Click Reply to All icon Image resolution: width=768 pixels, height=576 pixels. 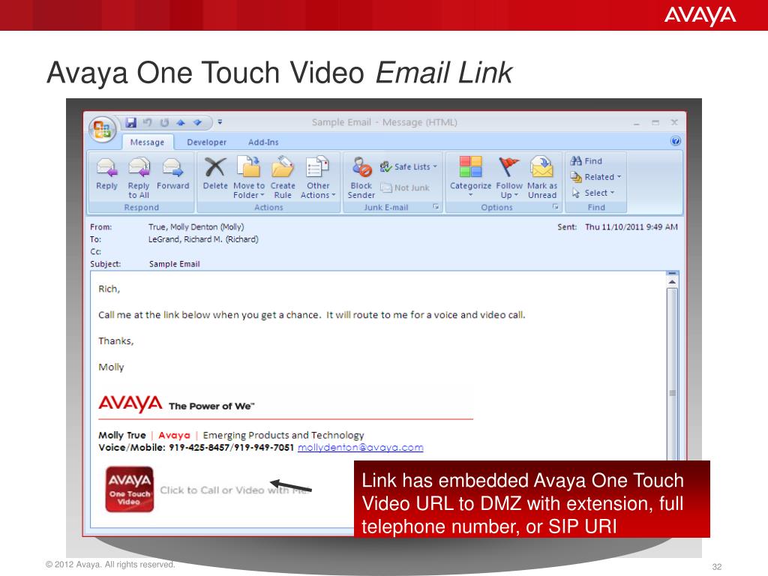point(139,177)
